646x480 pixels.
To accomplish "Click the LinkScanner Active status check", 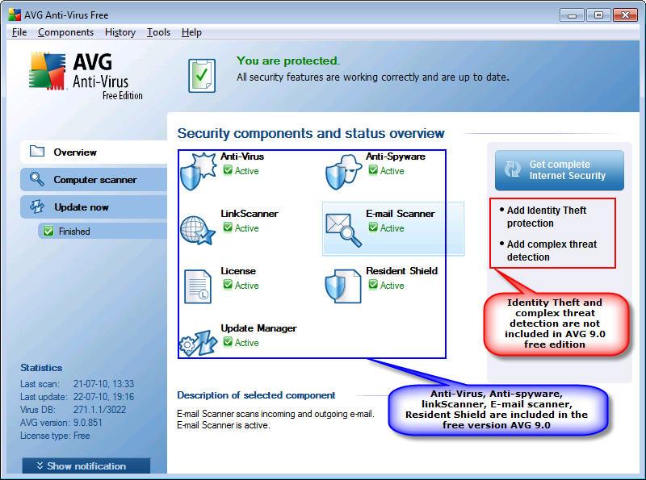I will [x=228, y=227].
